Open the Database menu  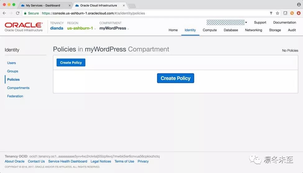tap(231, 30)
